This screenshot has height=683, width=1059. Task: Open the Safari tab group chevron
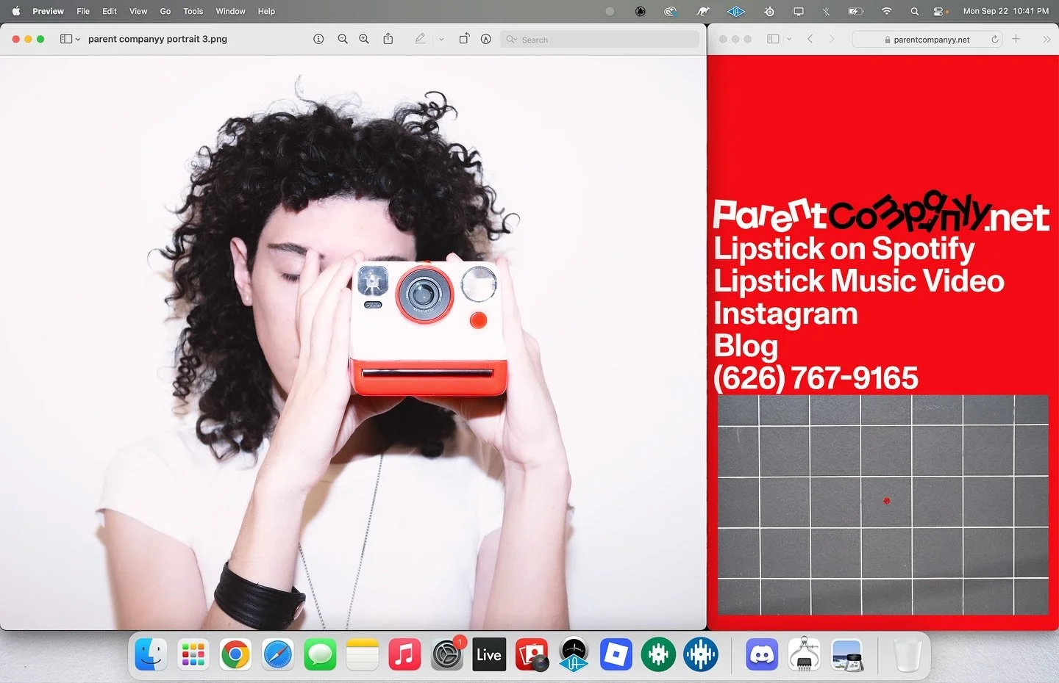point(789,40)
